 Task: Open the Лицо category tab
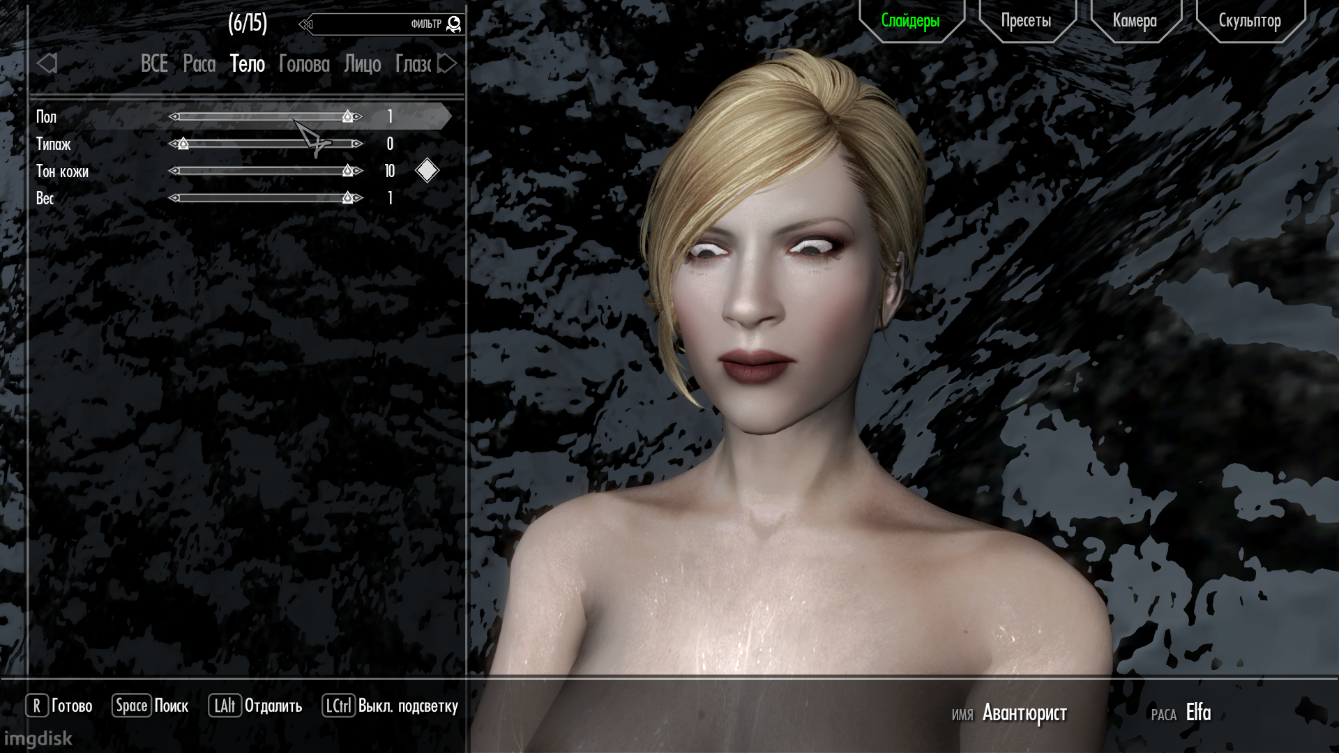point(363,64)
